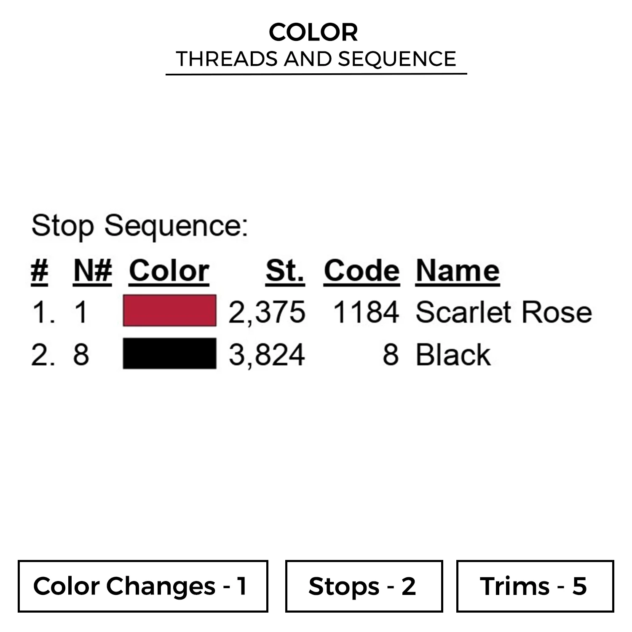Click the COLOR title heading
632x632 pixels.
[313, 32]
